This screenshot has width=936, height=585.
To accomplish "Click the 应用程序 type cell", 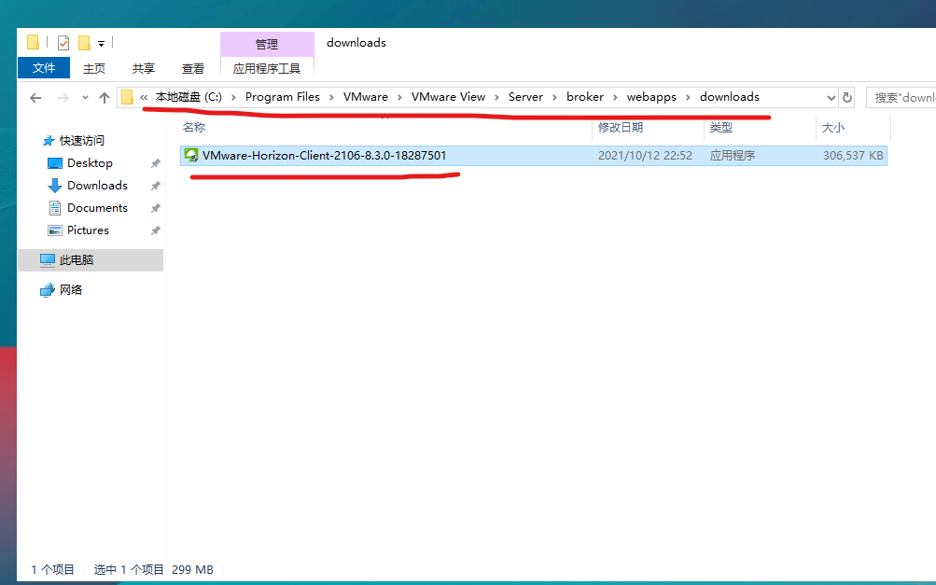I will click(733, 156).
